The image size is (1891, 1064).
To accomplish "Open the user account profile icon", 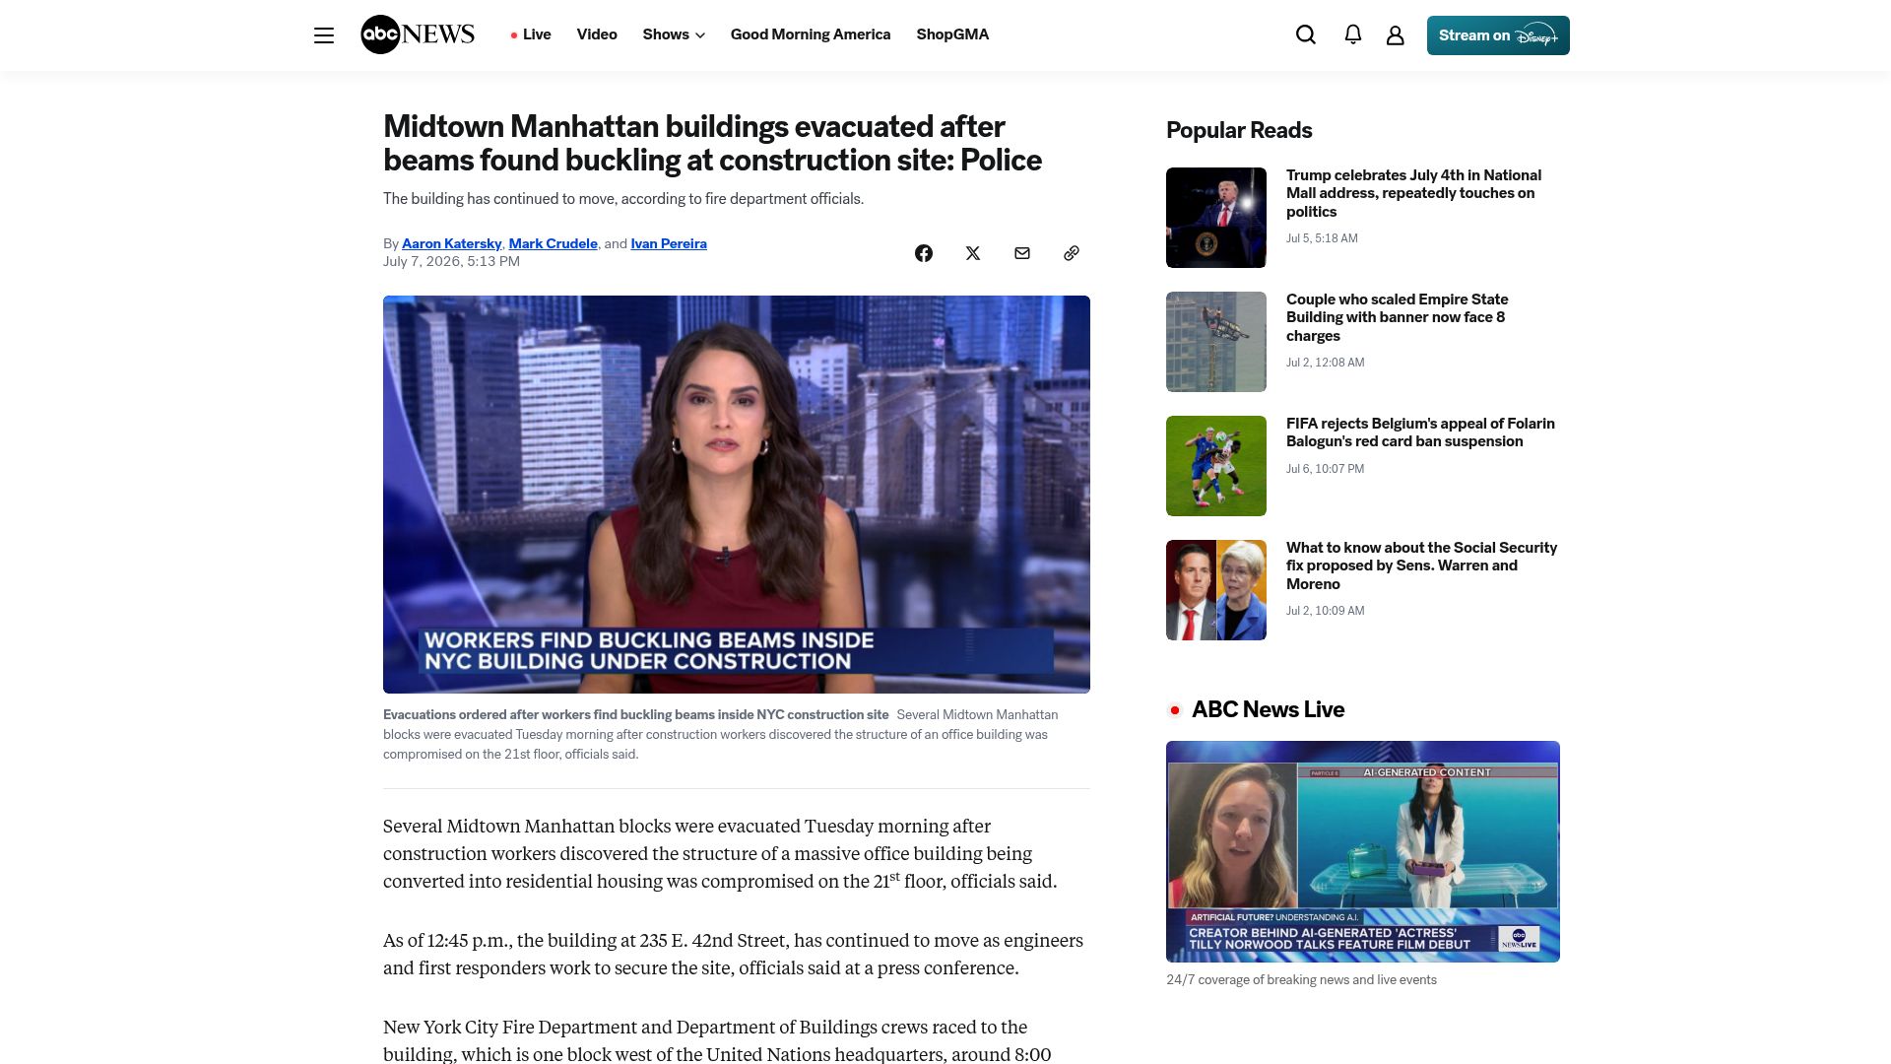I will coord(1396,35).
